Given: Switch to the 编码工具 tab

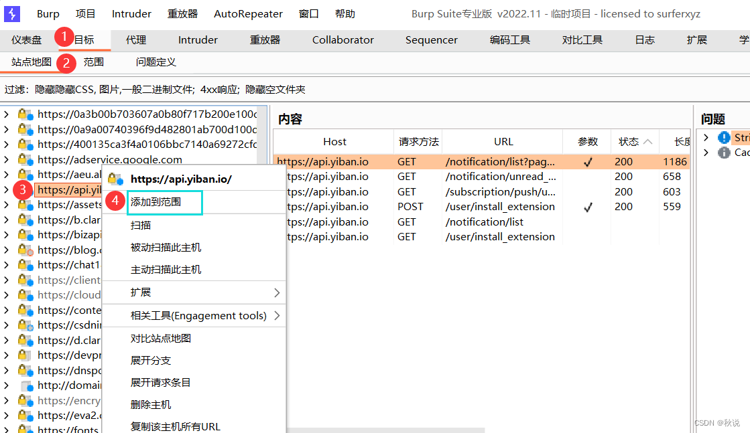Looking at the screenshot, I should point(510,40).
